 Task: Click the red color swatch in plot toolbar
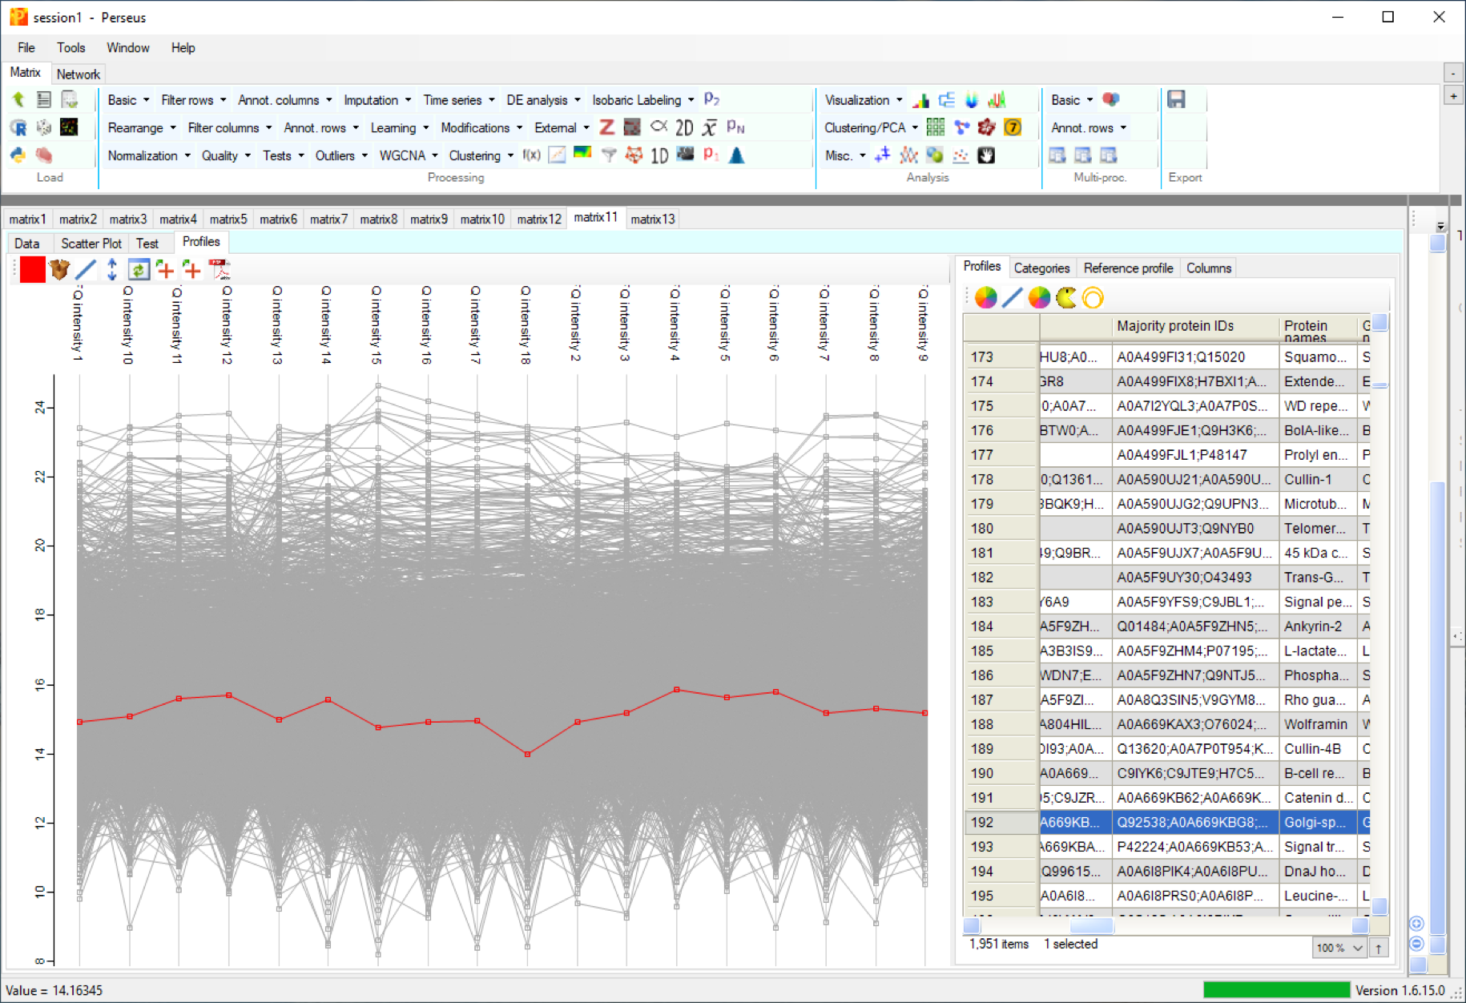coord(33,270)
